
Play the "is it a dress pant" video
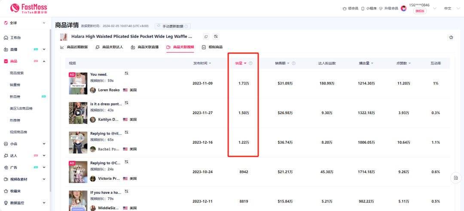[x=78, y=113]
